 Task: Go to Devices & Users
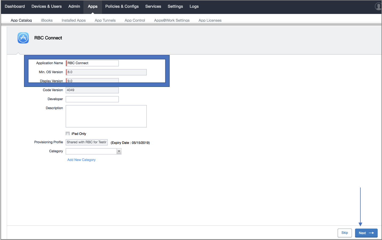(x=46, y=6)
